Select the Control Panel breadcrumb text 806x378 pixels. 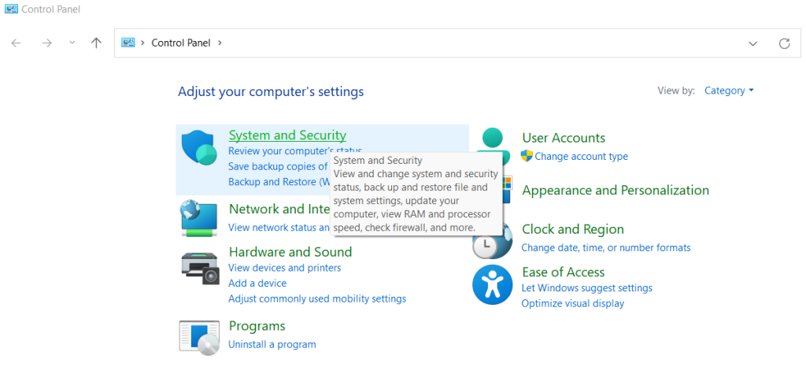(x=181, y=43)
